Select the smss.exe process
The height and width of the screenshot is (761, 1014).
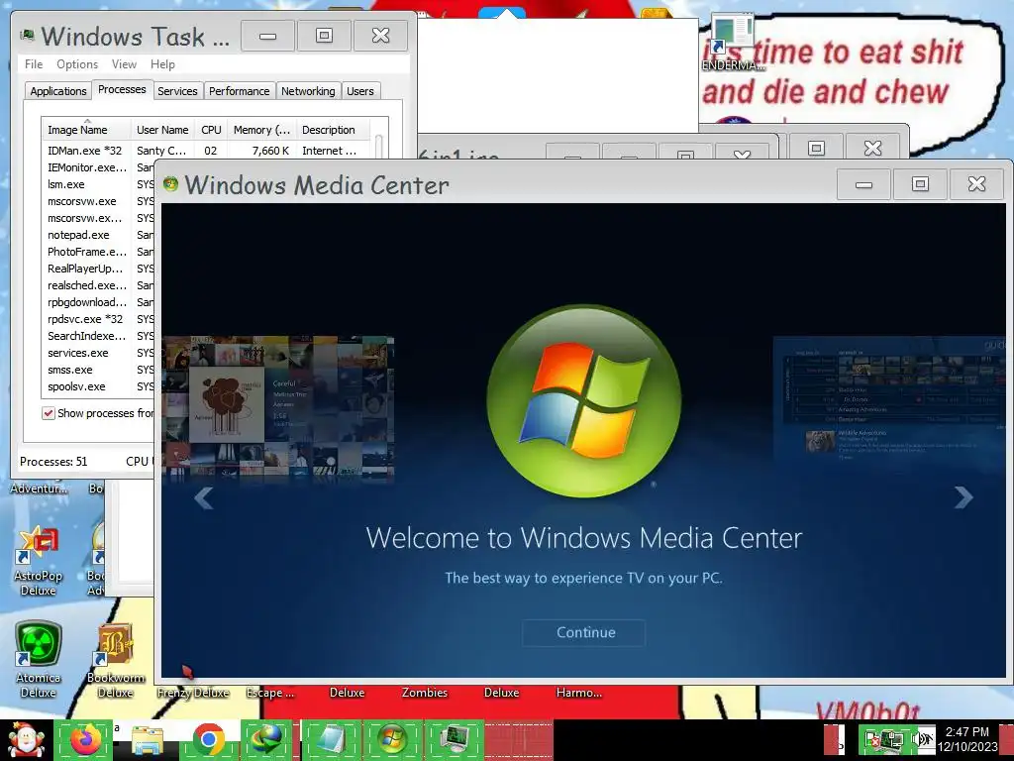click(98, 370)
